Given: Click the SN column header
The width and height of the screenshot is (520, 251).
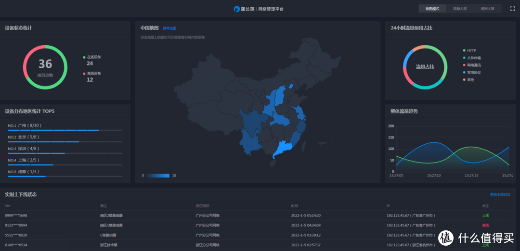Looking at the screenshot, I should point(7,206).
